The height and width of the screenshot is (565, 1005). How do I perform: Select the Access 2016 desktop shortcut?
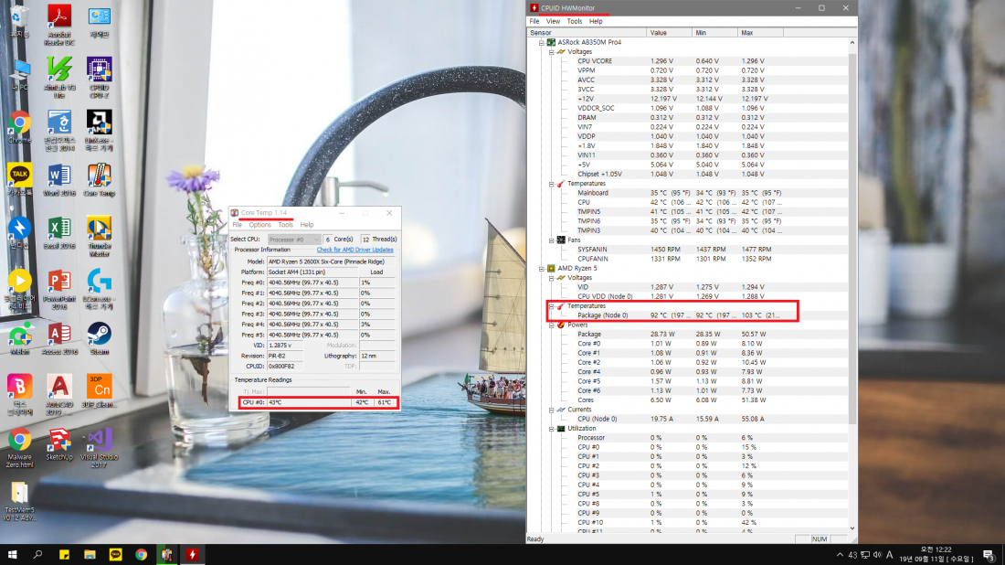(x=59, y=339)
